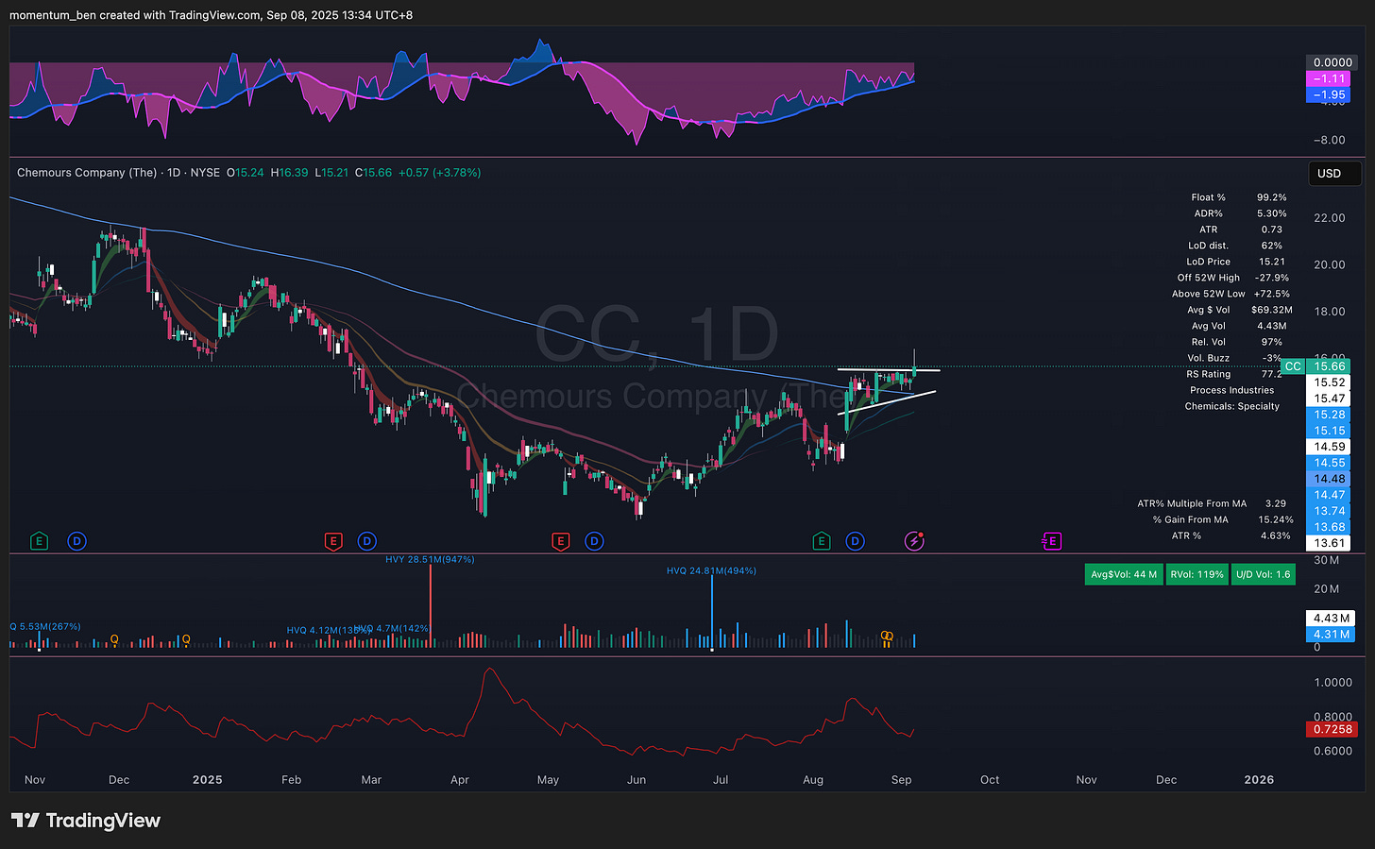Image resolution: width=1375 pixels, height=849 pixels.
Task: Click the green earnings marker near November
Action: click(39, 541)
